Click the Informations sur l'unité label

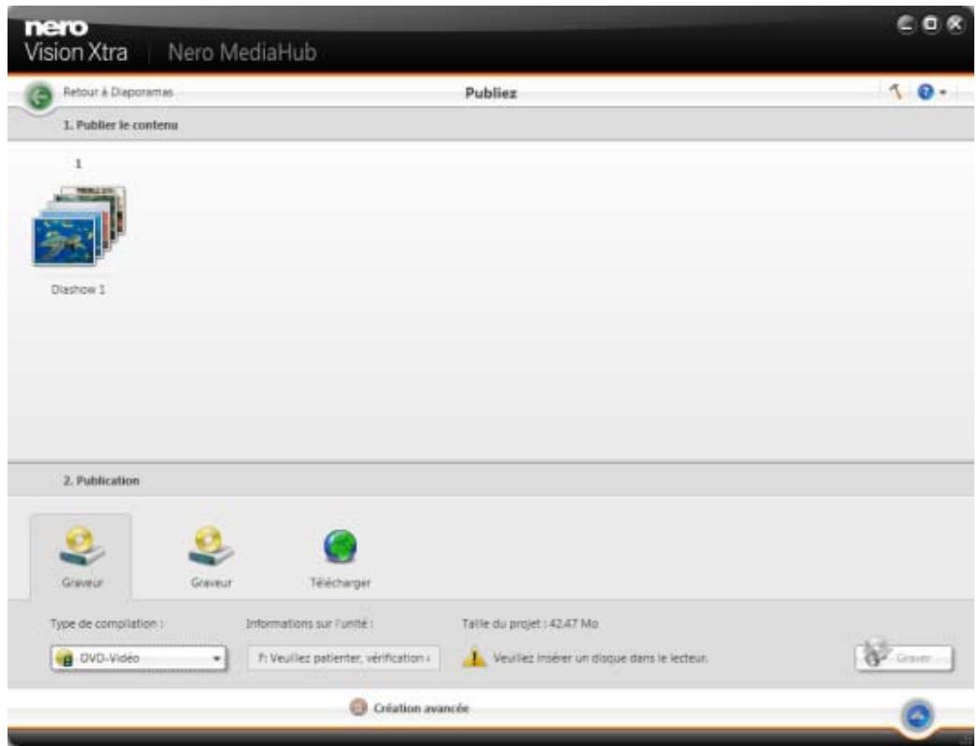(310, 624)
